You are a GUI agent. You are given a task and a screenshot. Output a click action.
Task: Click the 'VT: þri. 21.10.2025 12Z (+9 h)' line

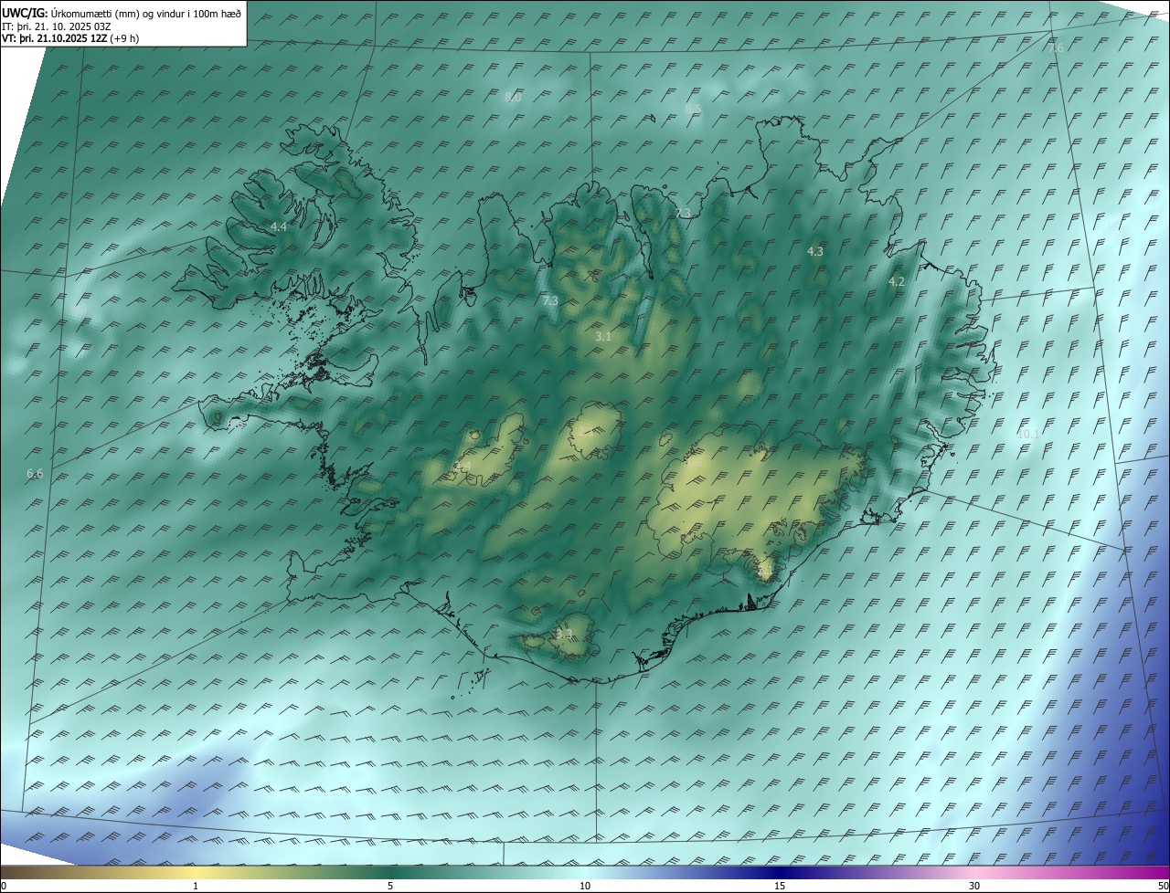click(x=70, y=38)
